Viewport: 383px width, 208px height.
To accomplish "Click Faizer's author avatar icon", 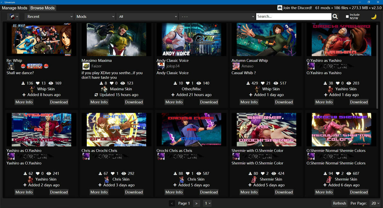I will click(86, 66).
